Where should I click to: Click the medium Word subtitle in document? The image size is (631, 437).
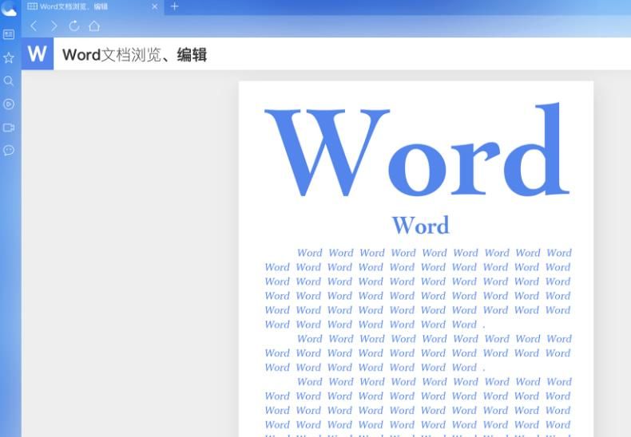[x=420, y=225]
